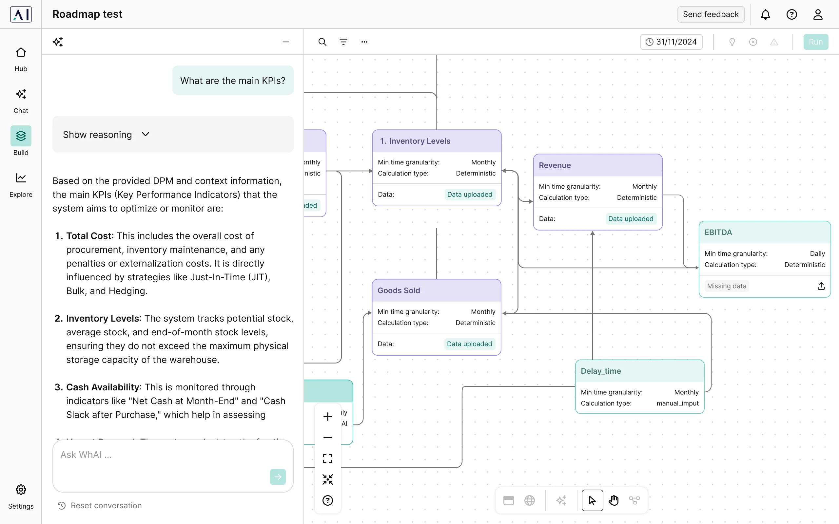Viewport: 839px width, 524px height.
Task: Click the panel view icon in bottom toolbar
Action: (509, 500)
